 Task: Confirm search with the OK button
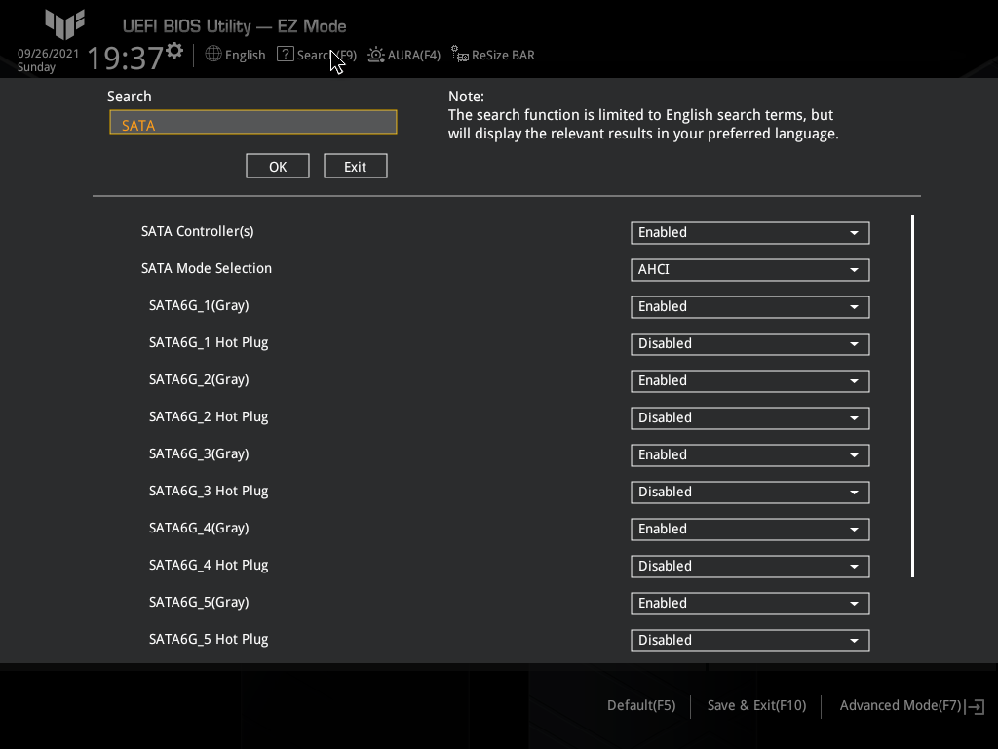coord(277,166)
